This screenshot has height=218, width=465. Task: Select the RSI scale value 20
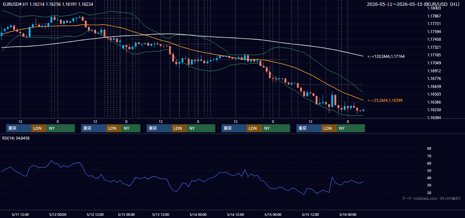[x=429, y=193]
